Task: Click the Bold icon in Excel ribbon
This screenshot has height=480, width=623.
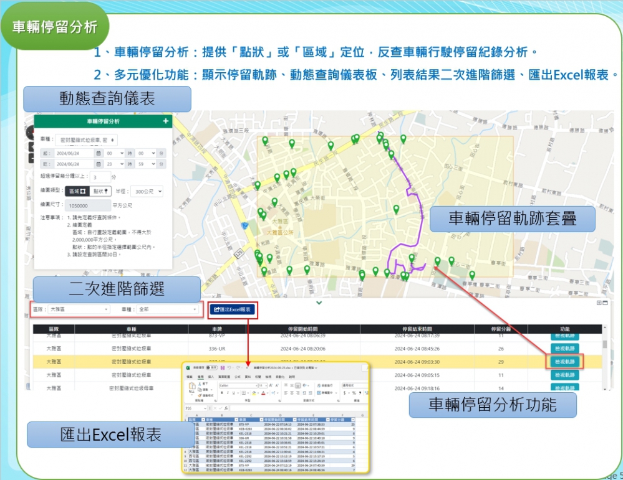Action: [221, 393]
